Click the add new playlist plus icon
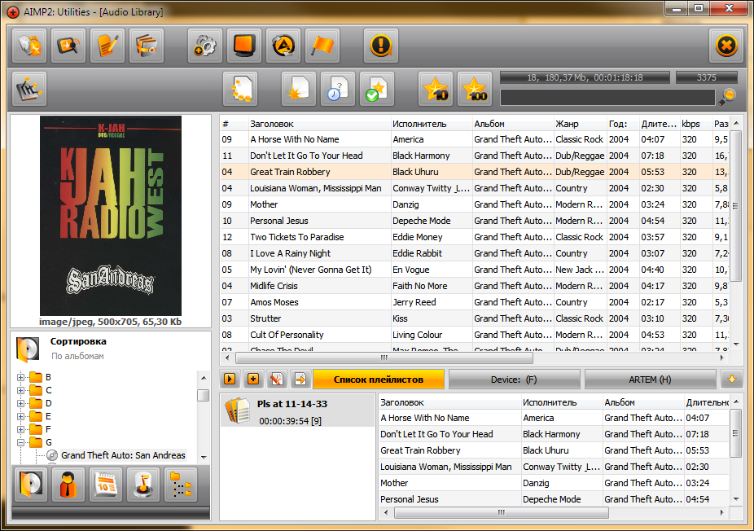The width and height of the screenshot is (754, 531). [x=253, y=379]
